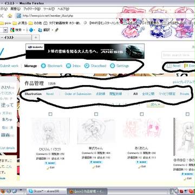This screenshot has width=195, height=195.
Task: Filter works by マイピク限定
Action: tap(167, 94)
